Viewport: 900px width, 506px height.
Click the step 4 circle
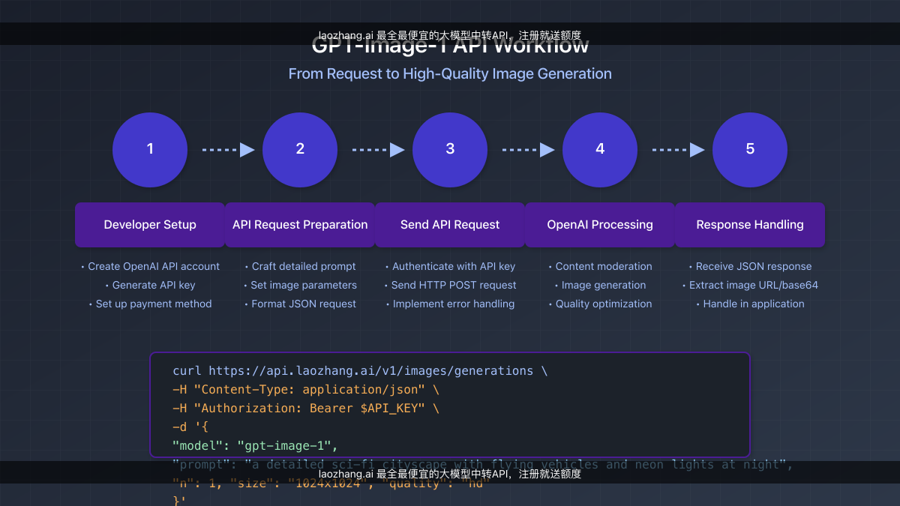pos(600,150)
